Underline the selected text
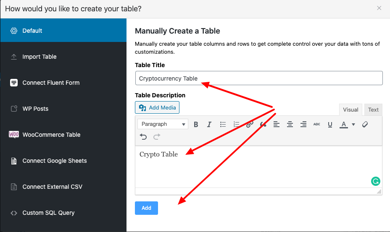Screen dimensions: 390x232 (x=330, y=124)
